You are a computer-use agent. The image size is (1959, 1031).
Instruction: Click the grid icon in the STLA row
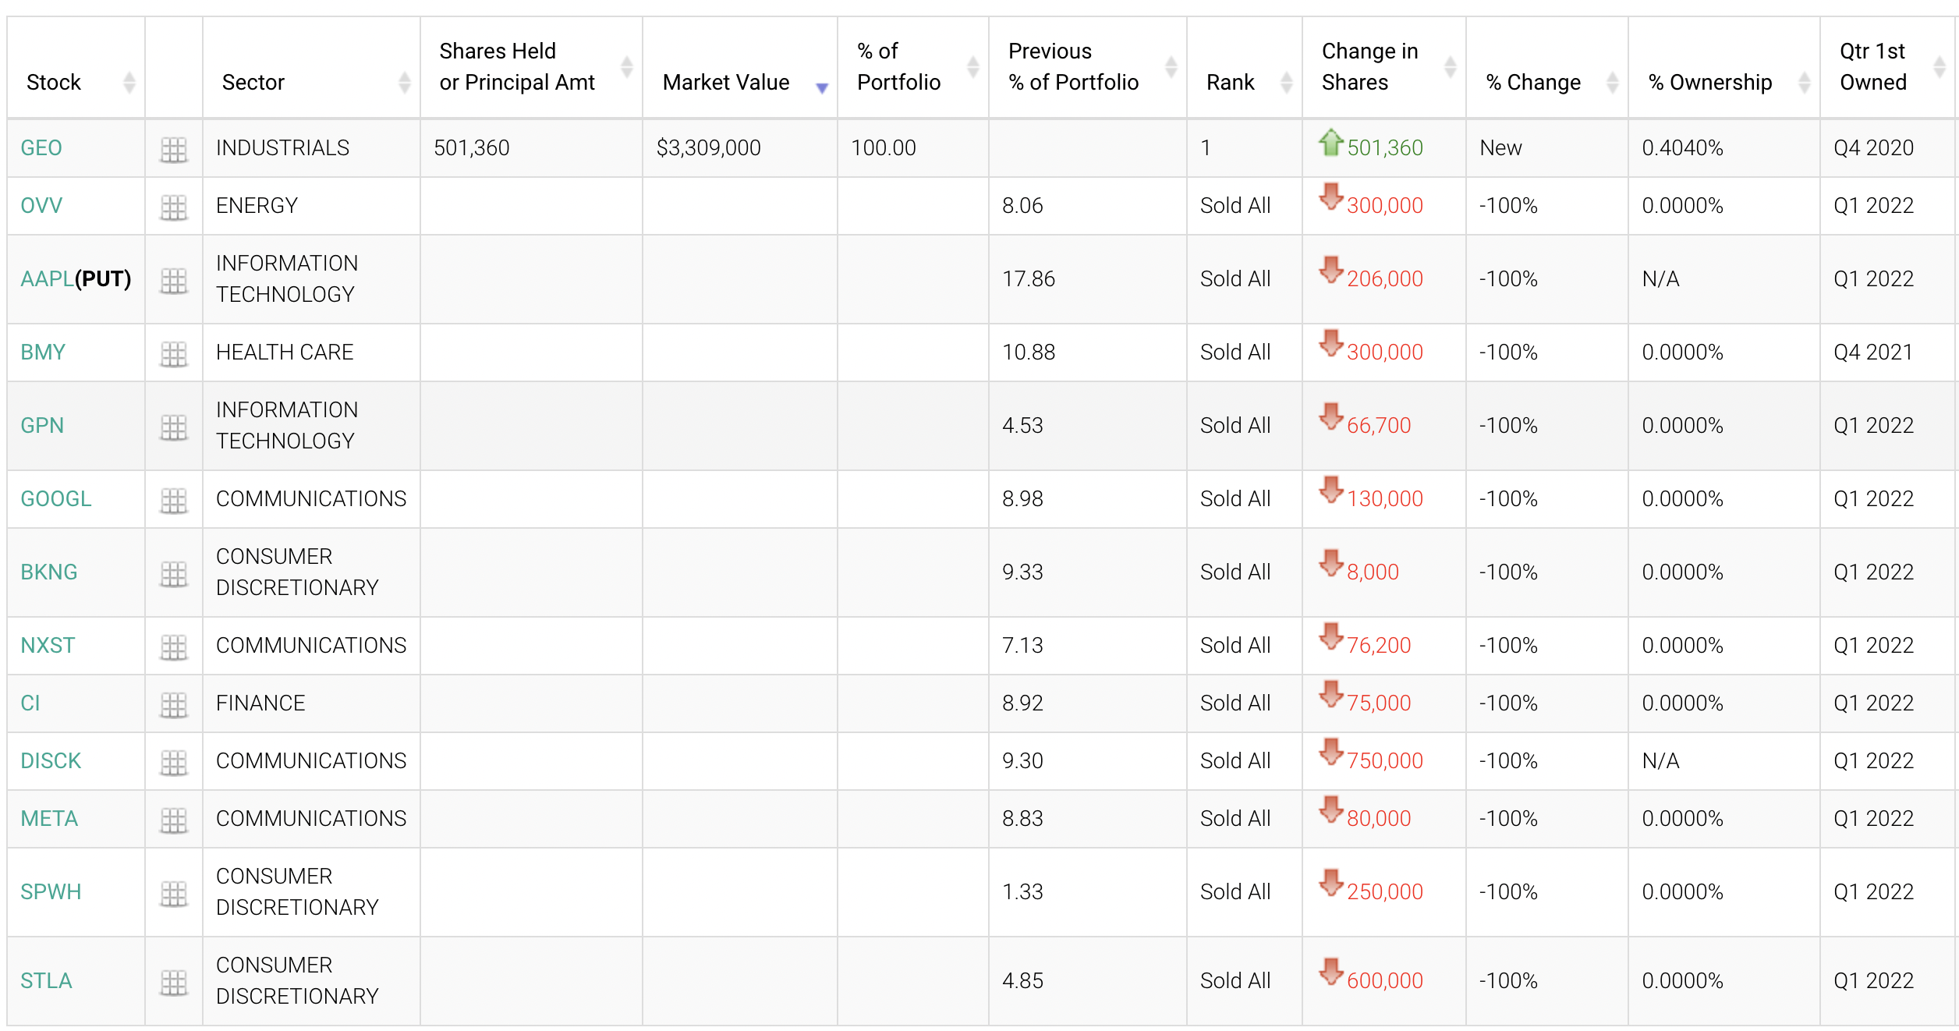173,982
